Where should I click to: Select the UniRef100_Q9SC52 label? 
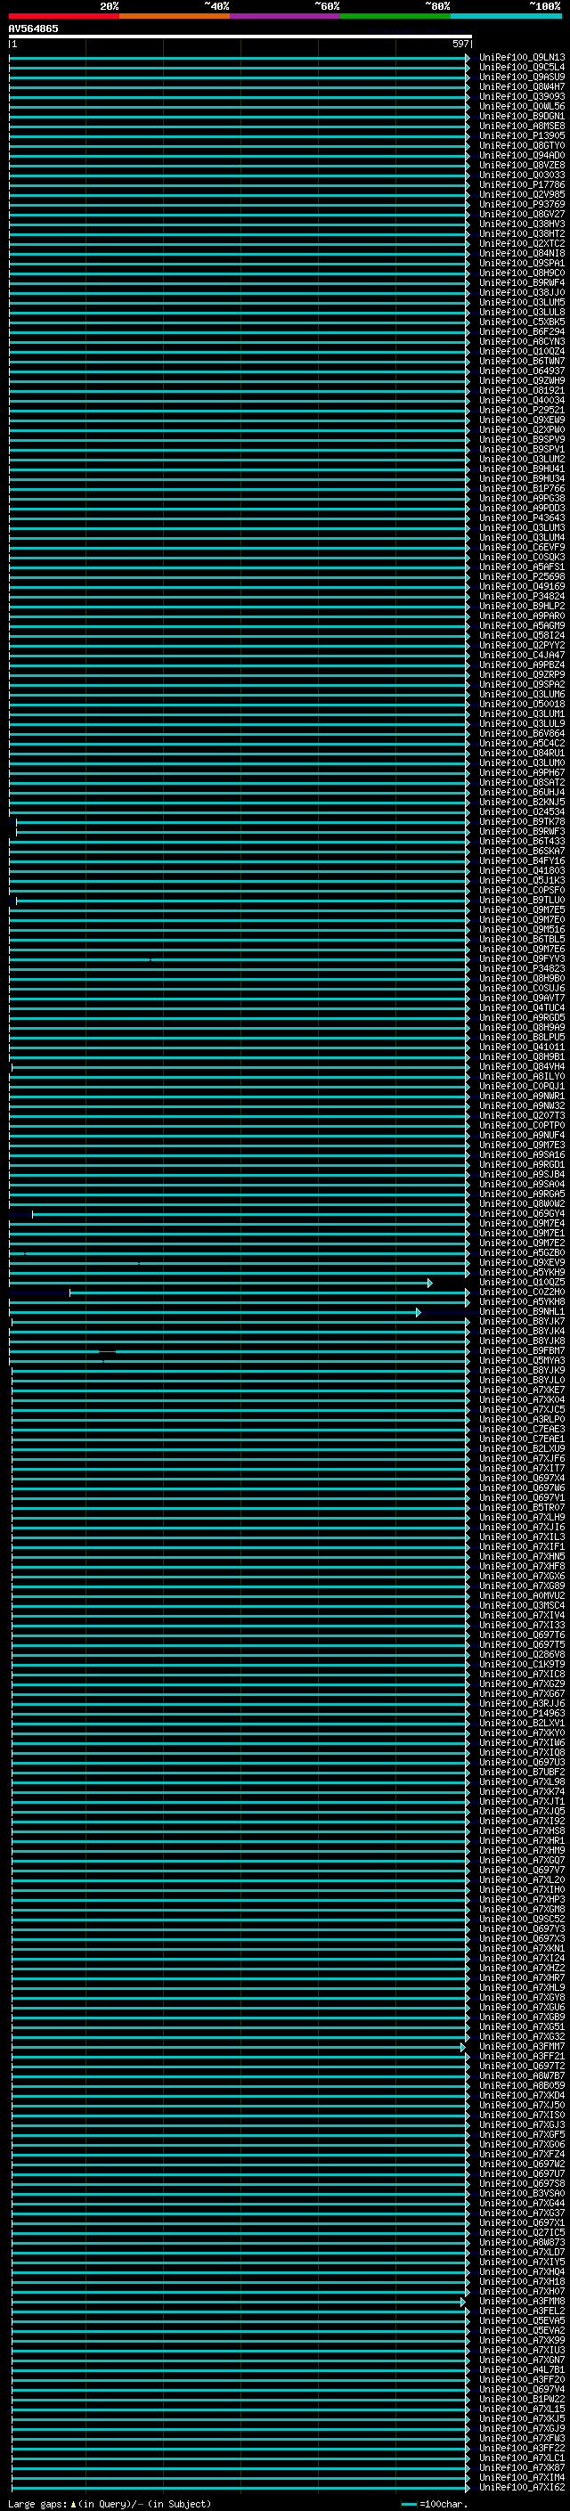pyautogui.click(x=521, y=1920)
